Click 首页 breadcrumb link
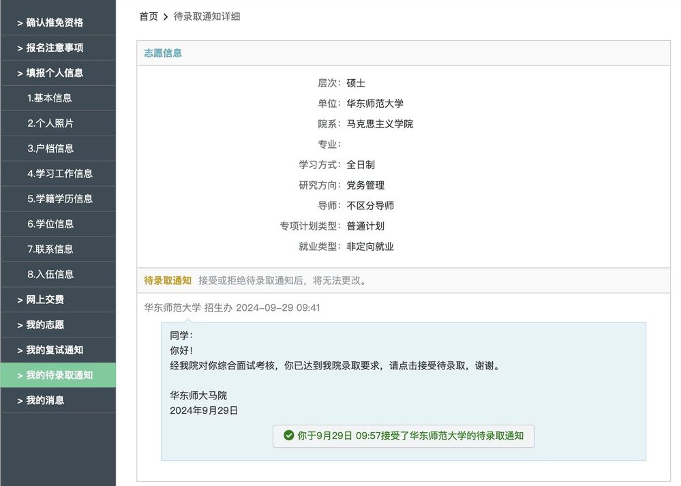This screenshot has height=486, width=681. (149, 16)
